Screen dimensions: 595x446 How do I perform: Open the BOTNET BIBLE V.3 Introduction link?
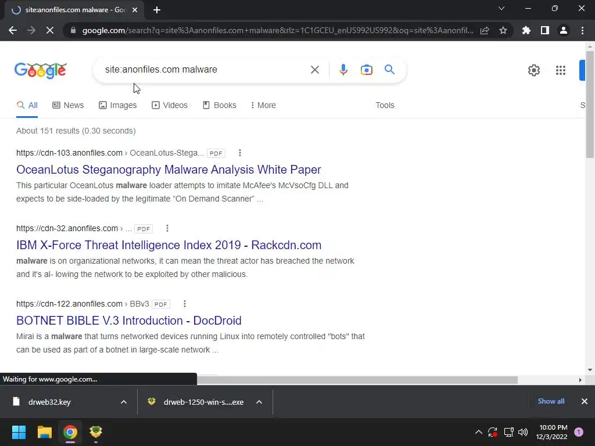pyautogui.click(x=128, y=321)
